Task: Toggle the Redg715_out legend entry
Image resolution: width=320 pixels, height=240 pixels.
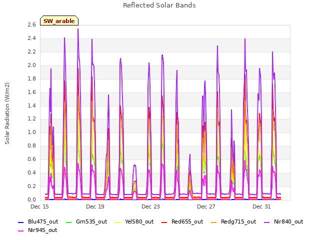Action: click(x=233, y=221)
